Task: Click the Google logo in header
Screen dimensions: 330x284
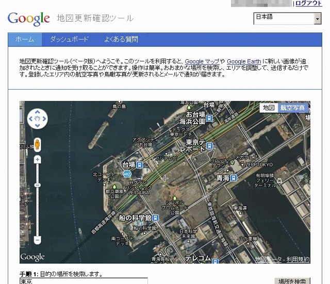Action: point(29,19)
